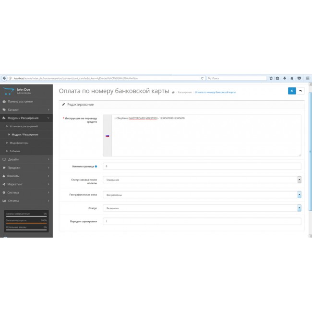Open the Статус заказа после оплаты dropdown
Image resolution: width=312 pixels, height=312 pixels.
[202, 180]
